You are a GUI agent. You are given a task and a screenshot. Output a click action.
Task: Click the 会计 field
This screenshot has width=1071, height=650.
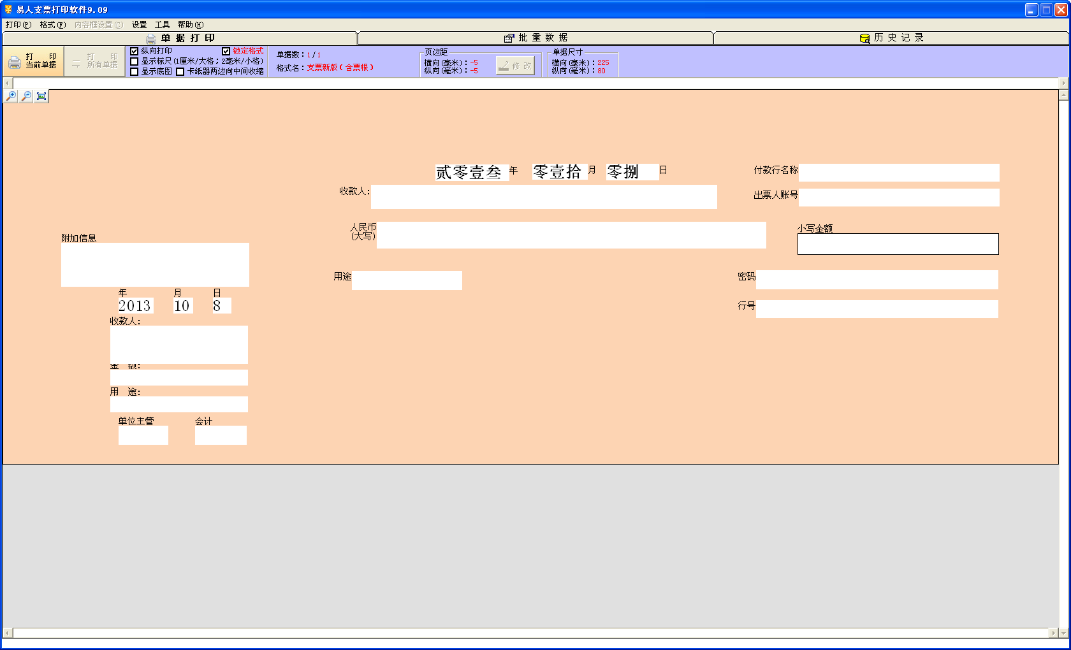221,435
